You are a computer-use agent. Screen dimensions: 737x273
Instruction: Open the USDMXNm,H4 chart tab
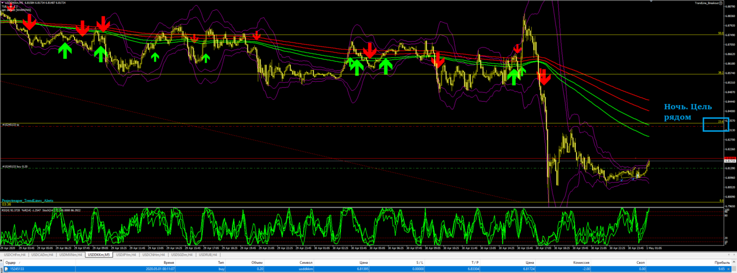click(x=71, y=255)
